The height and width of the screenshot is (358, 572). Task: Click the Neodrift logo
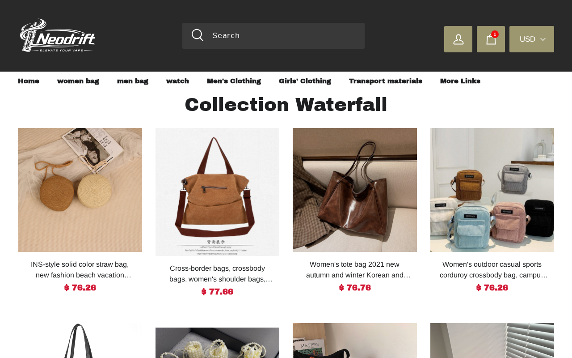coord(58,35)
